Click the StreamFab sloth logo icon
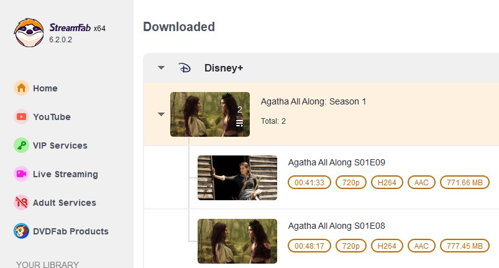The width and height of the screenshot is (499, 268). 29,32
